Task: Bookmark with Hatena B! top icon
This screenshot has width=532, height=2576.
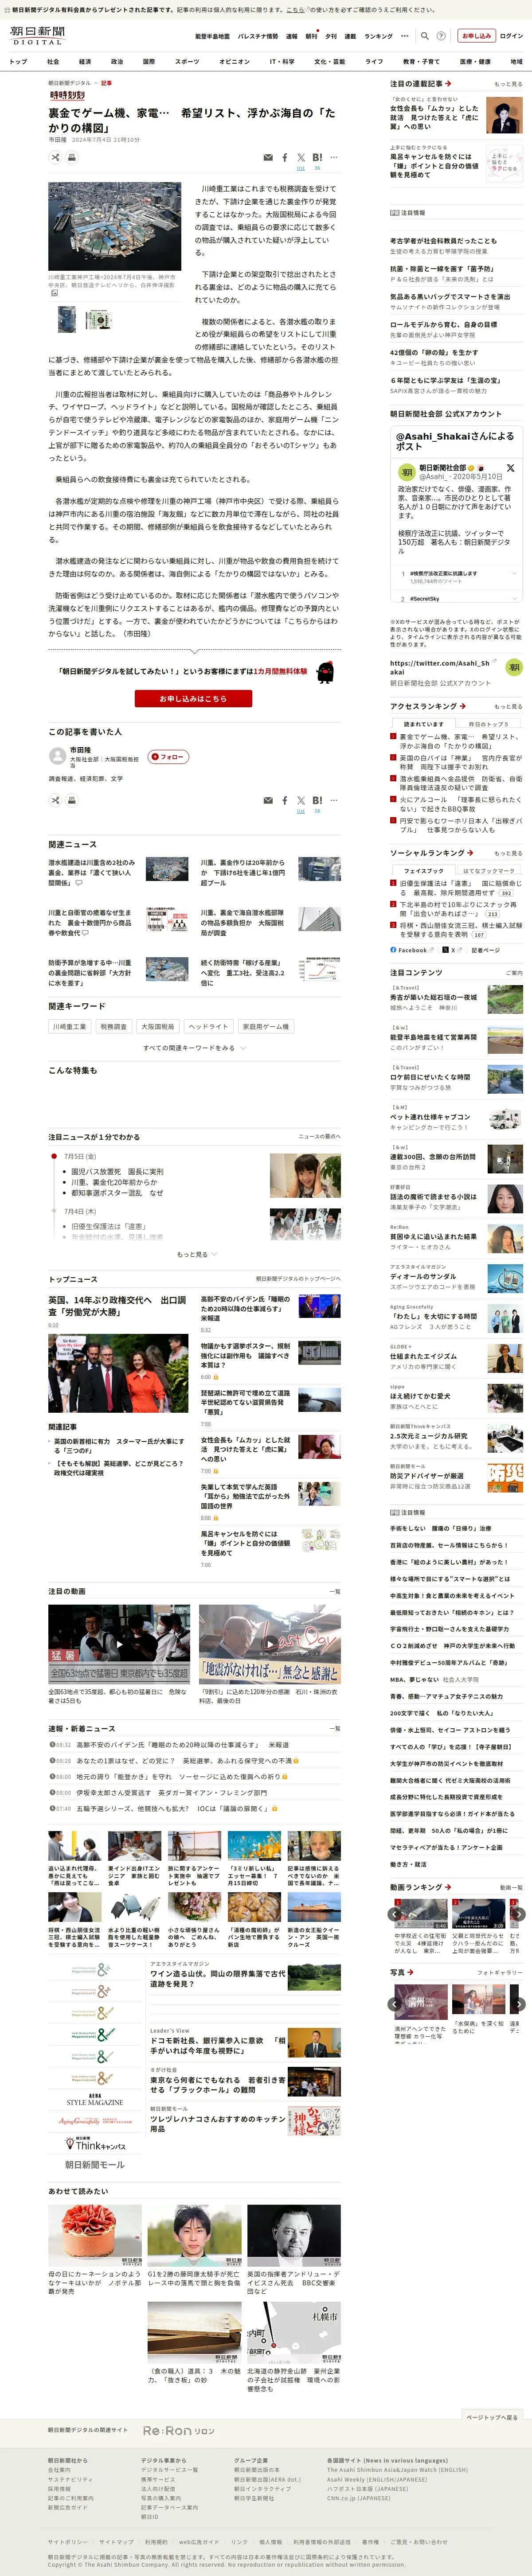Action: 317,157
